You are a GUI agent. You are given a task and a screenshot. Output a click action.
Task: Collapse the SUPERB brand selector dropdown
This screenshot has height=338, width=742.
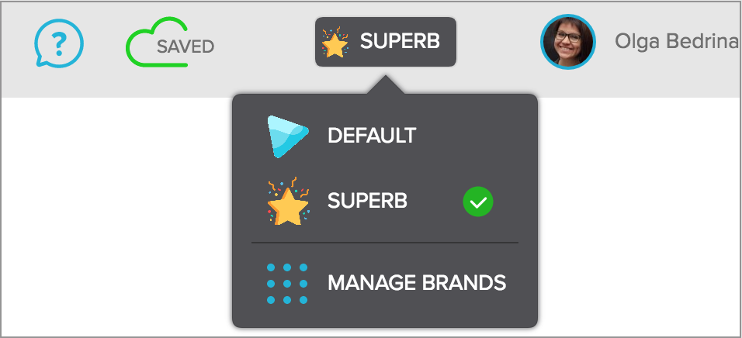386,42
